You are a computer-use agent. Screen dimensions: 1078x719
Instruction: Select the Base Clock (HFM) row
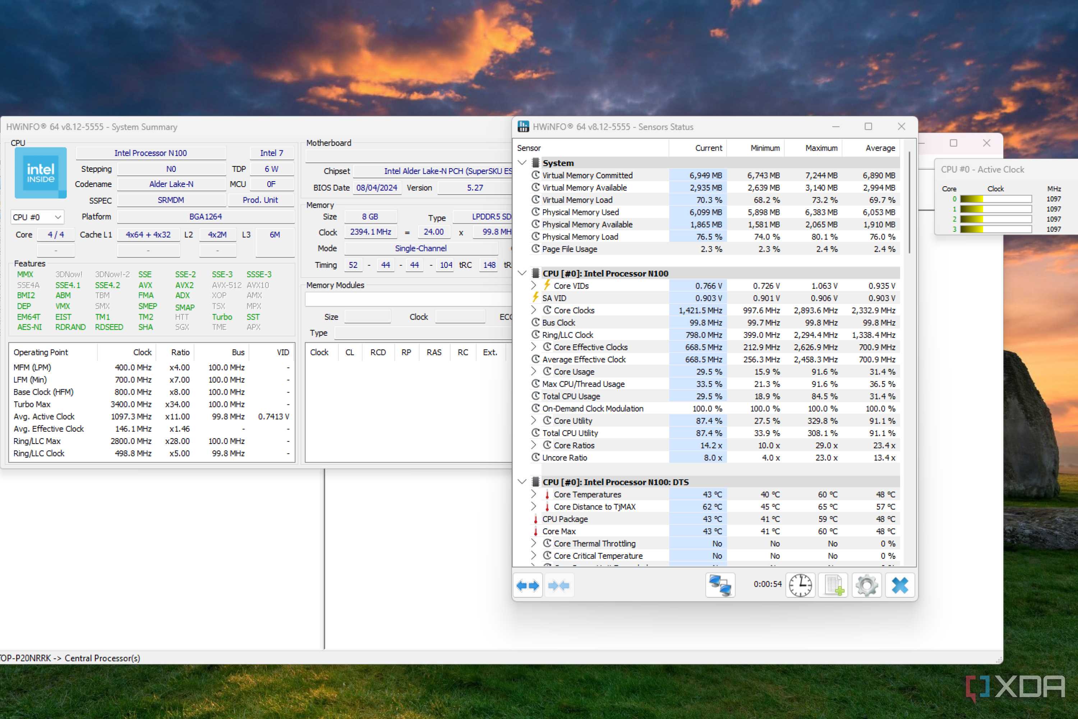(x=151, y=392)
